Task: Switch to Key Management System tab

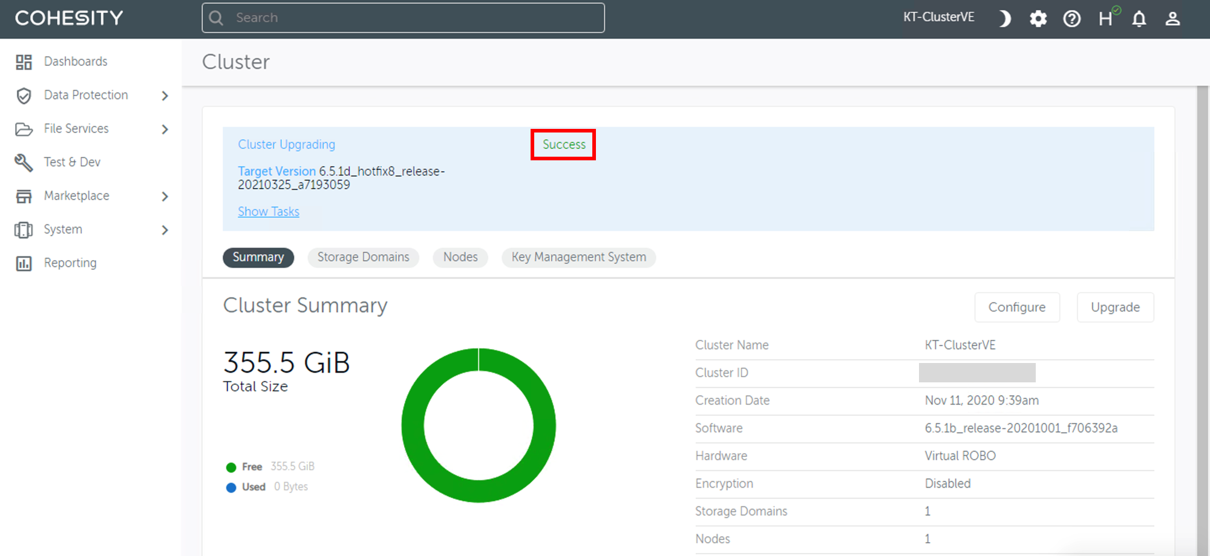Action: click(x=579, y=257)
